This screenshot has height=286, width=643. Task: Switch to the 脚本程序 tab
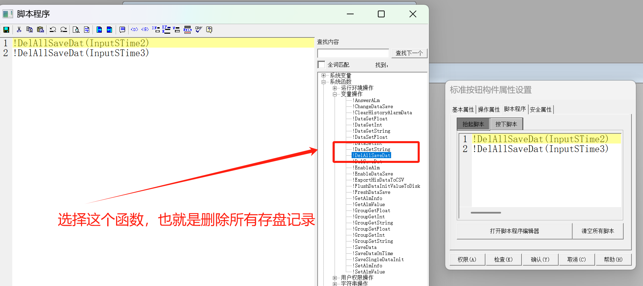point(515,109)
